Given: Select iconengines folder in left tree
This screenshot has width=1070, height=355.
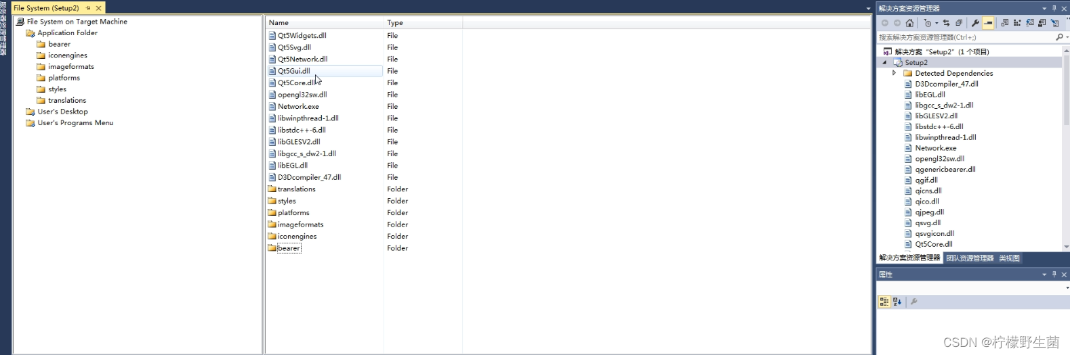Looking at the screenshot, I should (67, 55).
